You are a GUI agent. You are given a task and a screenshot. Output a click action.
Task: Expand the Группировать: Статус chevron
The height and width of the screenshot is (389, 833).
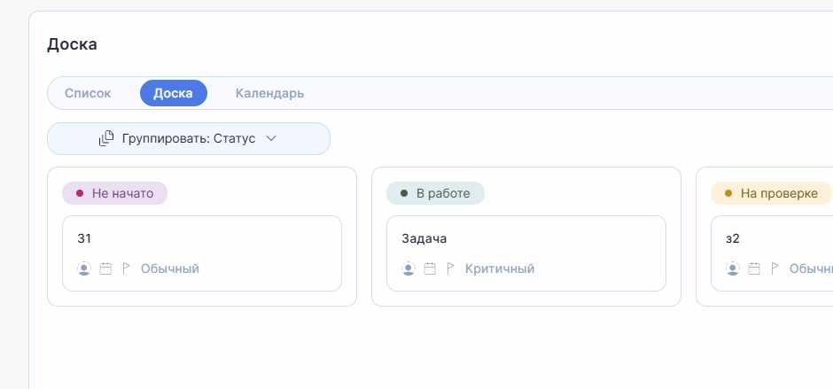tap(272, 138)
